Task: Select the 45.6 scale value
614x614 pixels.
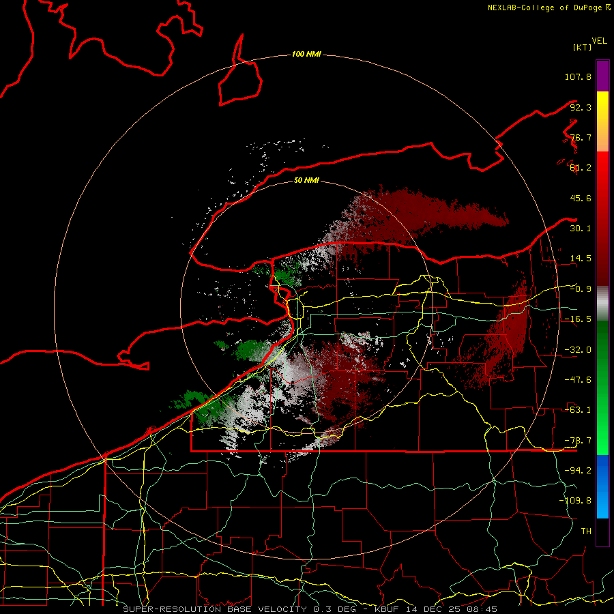Action: pos(581,198)
